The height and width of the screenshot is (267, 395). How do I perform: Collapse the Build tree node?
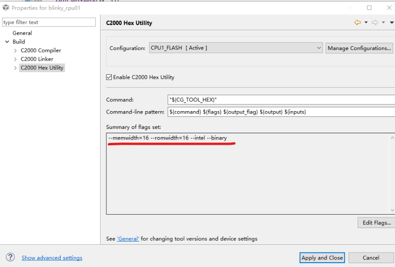[x=7, y=42]
